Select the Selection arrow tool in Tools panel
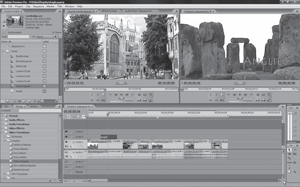 point(289,150)
